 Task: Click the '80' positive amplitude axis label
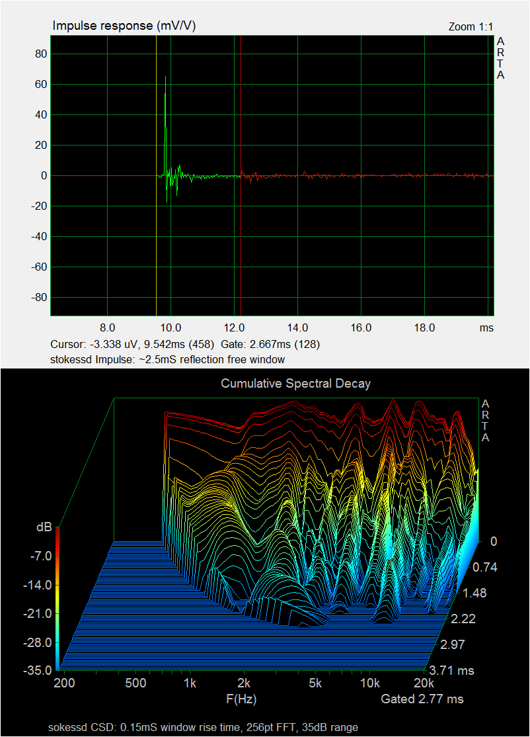(x=42, y=54)
